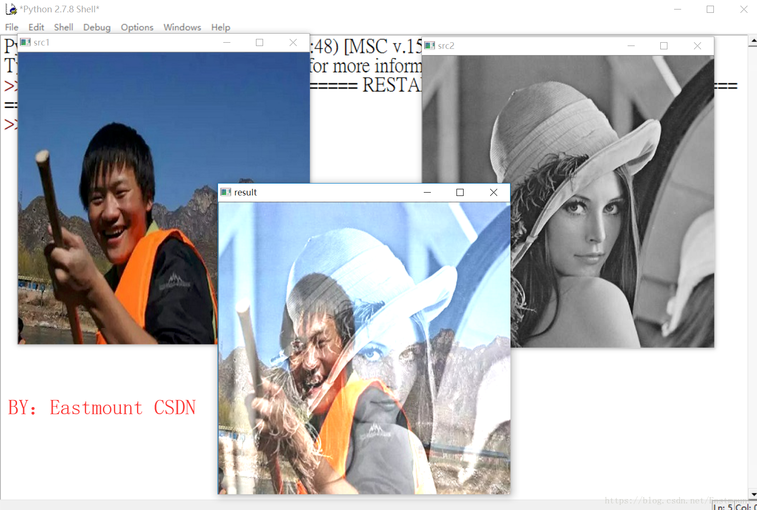The width and height of the screenshot is (757, 510).
Task: Minimize the src1 image window
Action: pyautogui.click(x=227, y=43)
